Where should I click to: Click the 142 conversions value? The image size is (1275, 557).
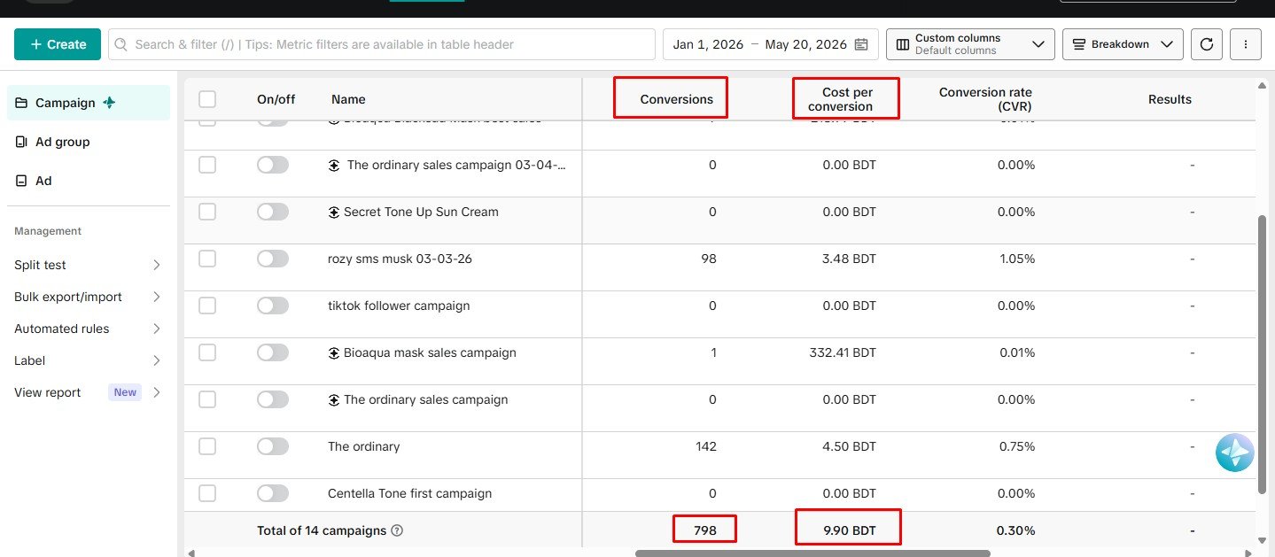point(706,446)
